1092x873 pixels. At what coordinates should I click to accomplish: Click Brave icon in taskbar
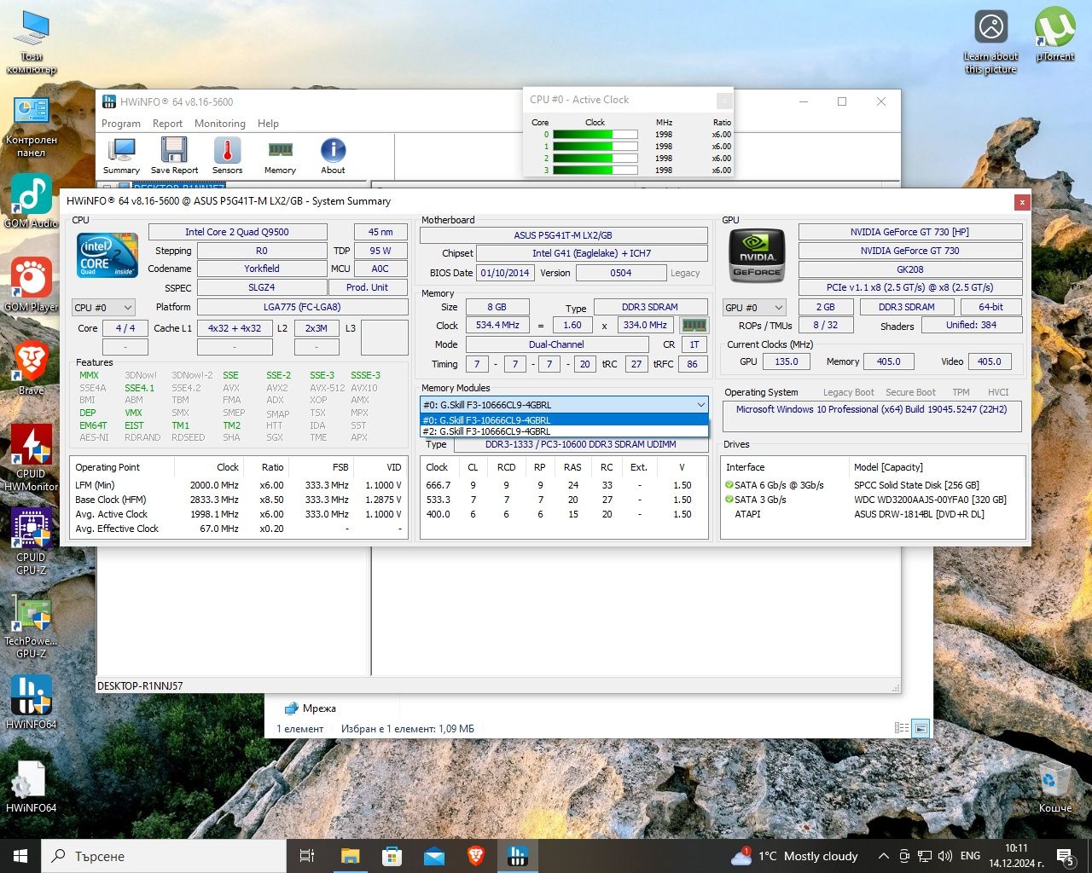(476, 856)
